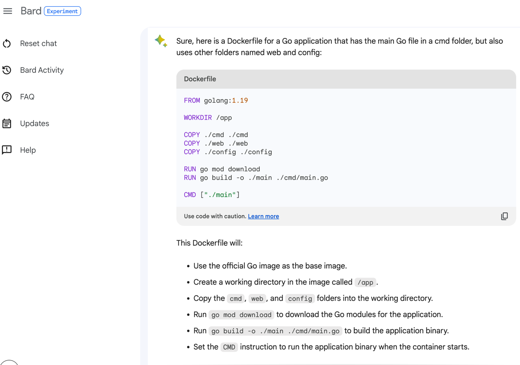Click the FAQ question mark icon
The height and width of the screenshot is (365, 520).
coord(7,97)
